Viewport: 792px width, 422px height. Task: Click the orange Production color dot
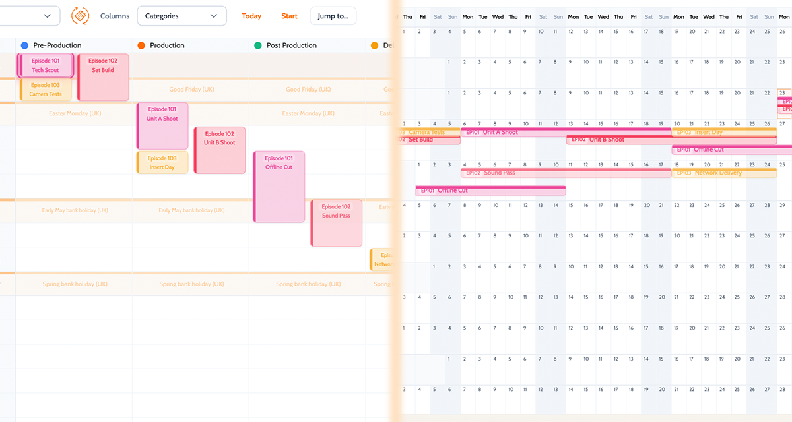[x=141, y=45]
